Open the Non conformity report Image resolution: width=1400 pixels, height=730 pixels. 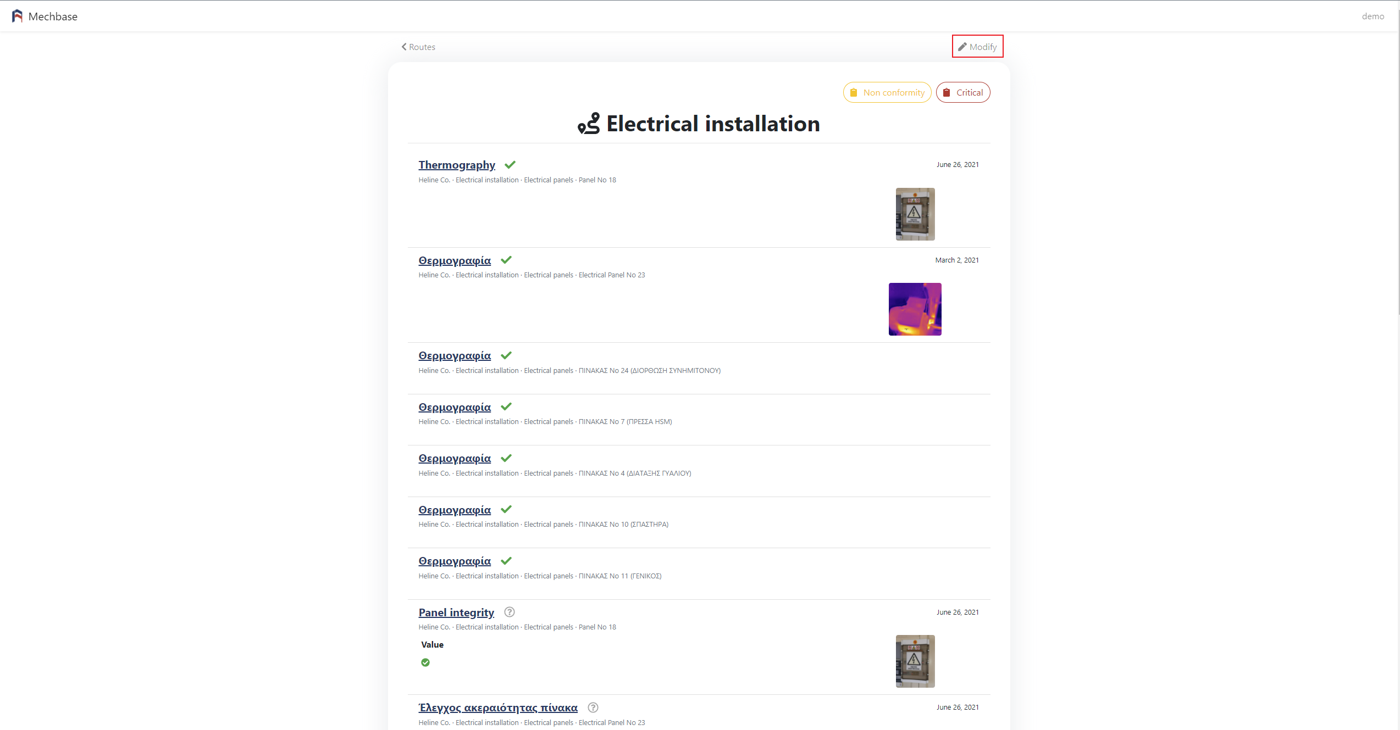point(887,93)
